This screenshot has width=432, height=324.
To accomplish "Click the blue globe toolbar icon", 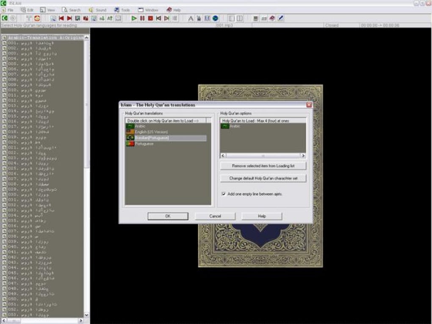I will click(x=215, y=18).
